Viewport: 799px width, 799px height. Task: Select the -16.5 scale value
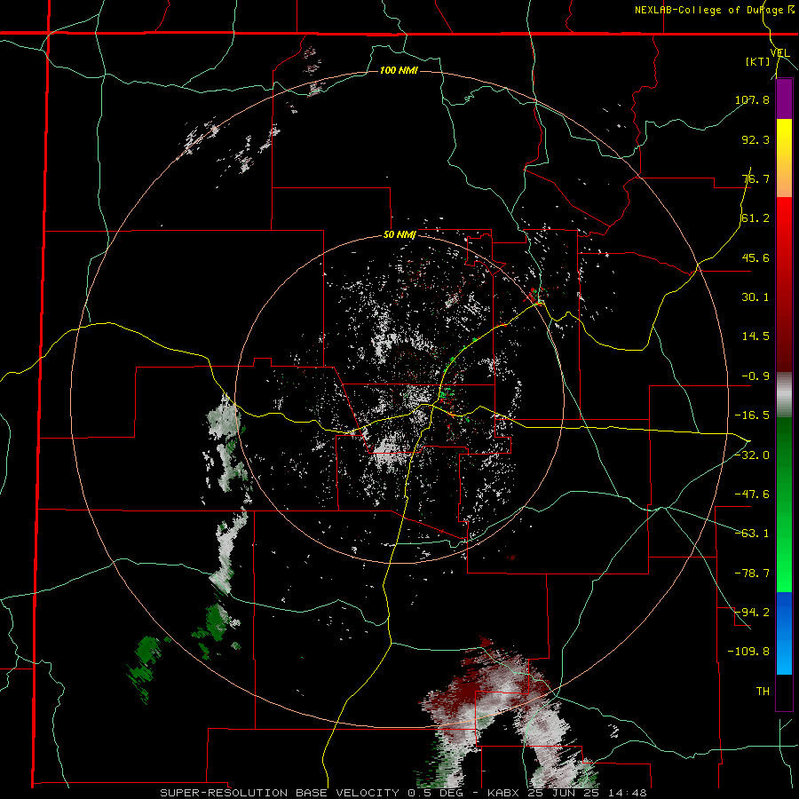point(752,415)
